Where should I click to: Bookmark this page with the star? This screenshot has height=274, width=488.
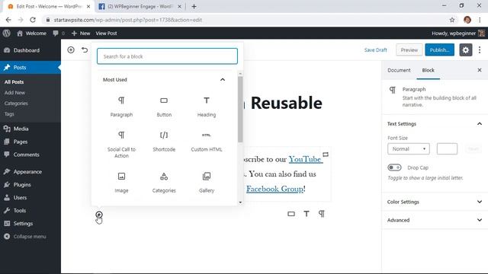tap(452, 20)
